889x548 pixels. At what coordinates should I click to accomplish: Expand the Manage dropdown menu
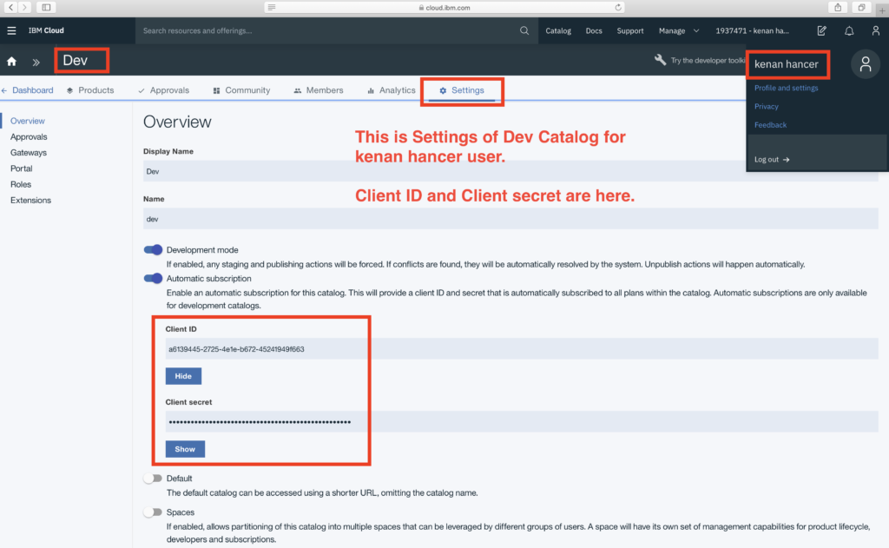[x=677, y=30]
